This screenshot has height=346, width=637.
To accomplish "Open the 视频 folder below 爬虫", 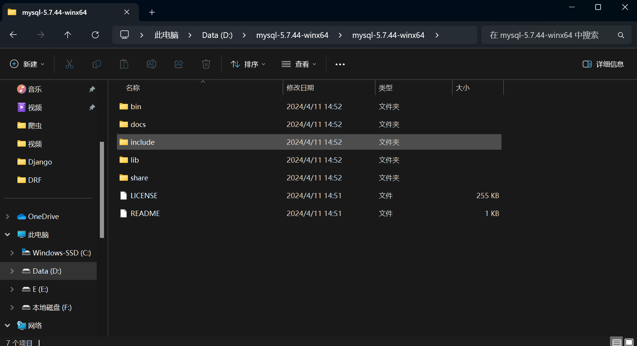I will 30,144.
